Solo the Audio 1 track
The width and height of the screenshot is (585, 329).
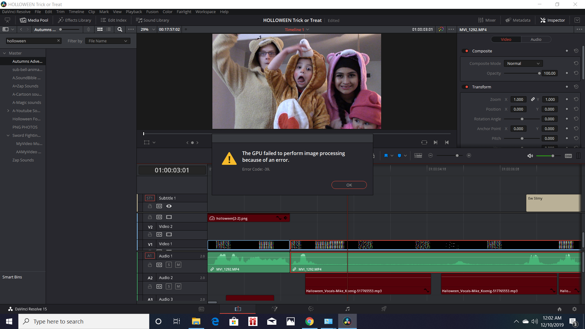169,265
